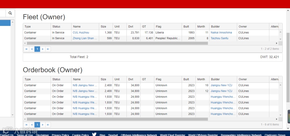The image size is (290, 136).
Task: Open Cookie Policy footer link
Action: click(81, 135)
